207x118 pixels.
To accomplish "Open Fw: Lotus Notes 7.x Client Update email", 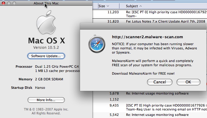I will 150,21.
